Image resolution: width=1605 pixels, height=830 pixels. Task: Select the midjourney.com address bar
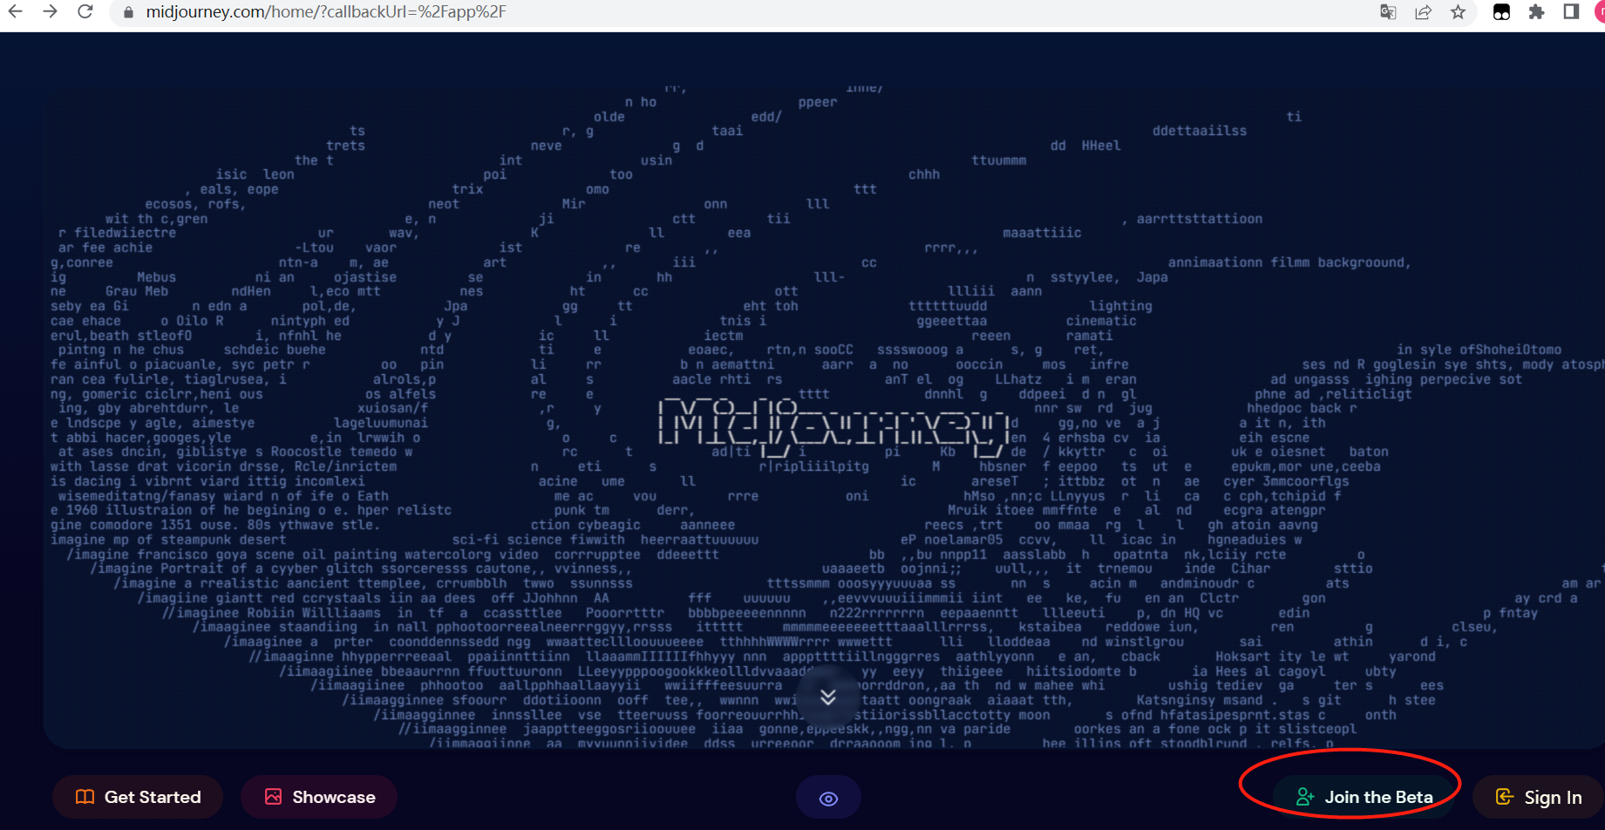326,12
